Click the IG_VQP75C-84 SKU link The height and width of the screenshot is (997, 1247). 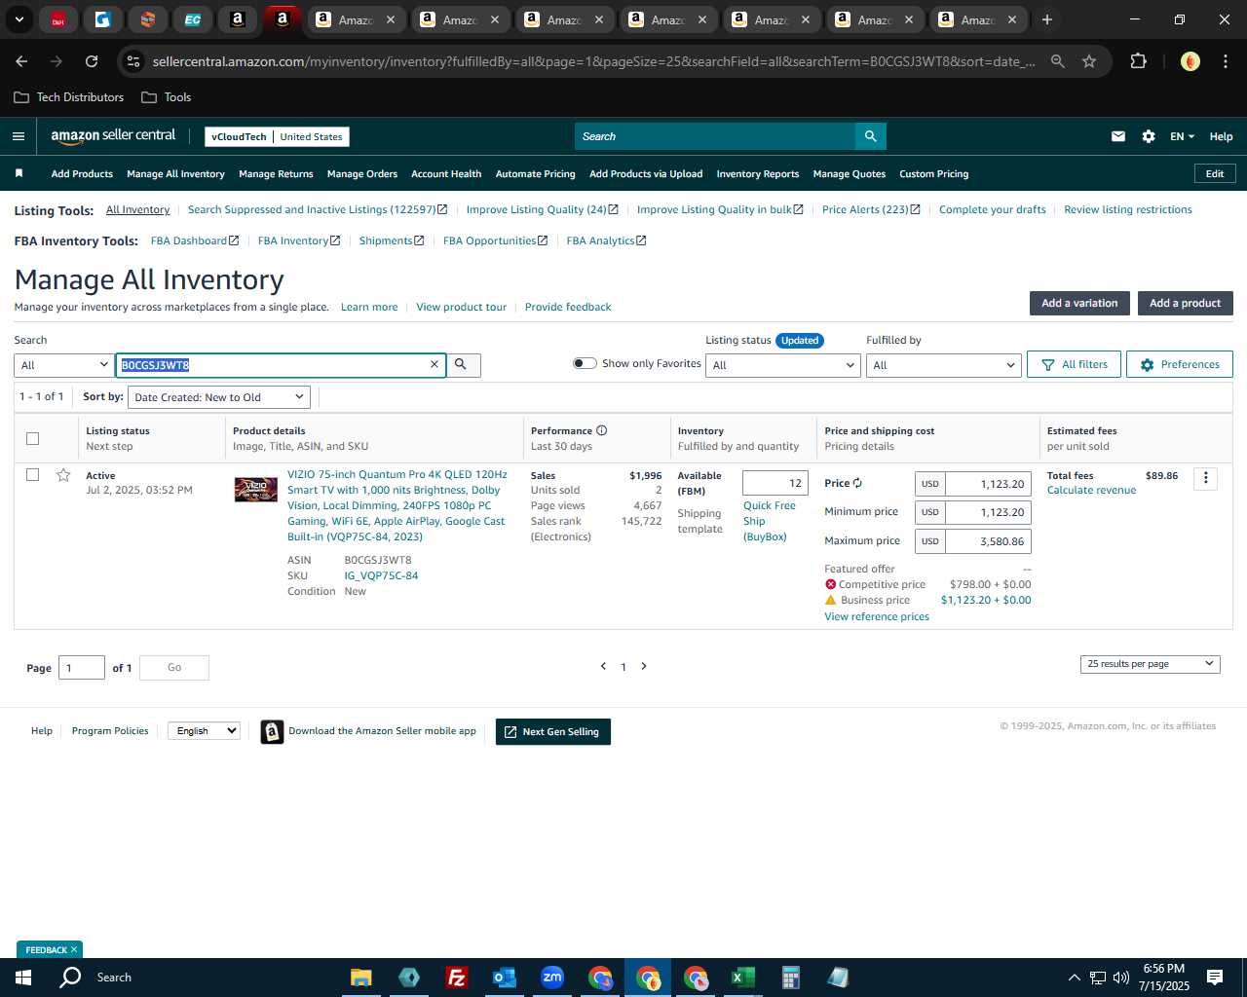coord(381,575)
